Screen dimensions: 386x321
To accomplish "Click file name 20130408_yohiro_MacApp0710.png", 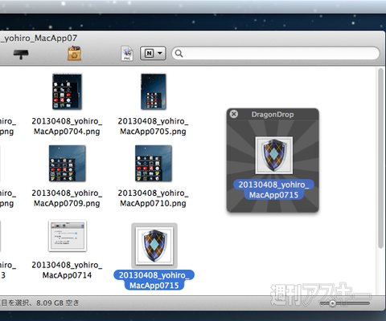I will [153, 198].
